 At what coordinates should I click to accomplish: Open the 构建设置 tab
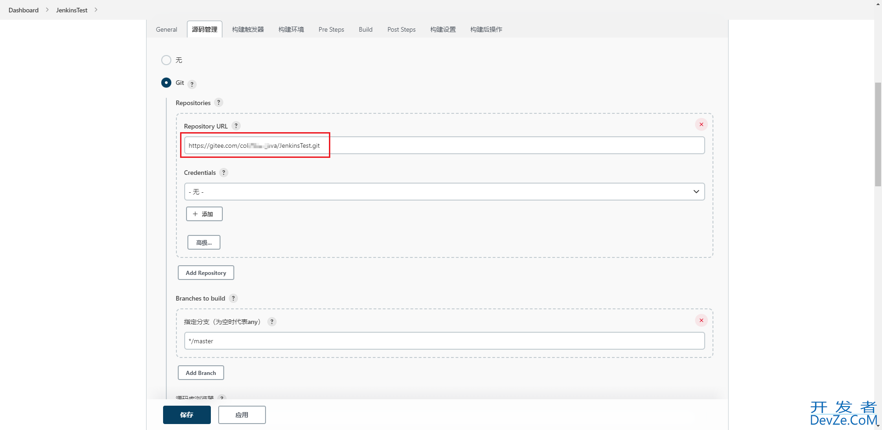pyautogui.click(x=443, y=29)
